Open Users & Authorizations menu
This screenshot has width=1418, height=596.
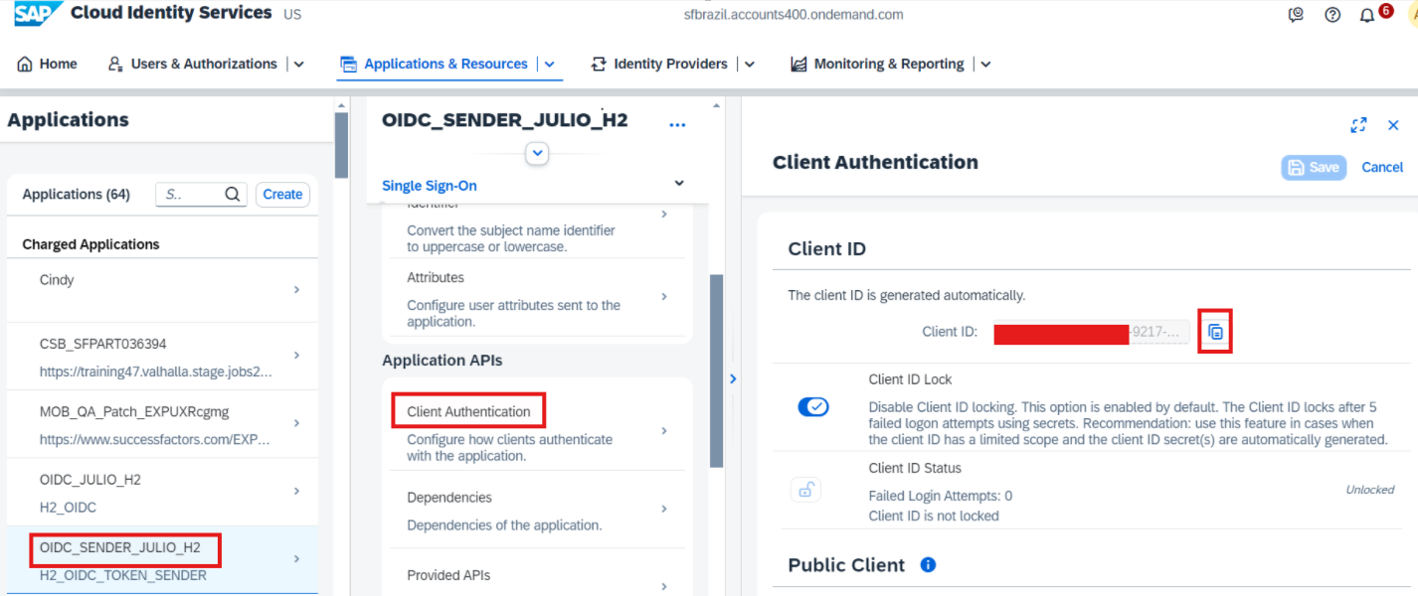coord(193,64)
